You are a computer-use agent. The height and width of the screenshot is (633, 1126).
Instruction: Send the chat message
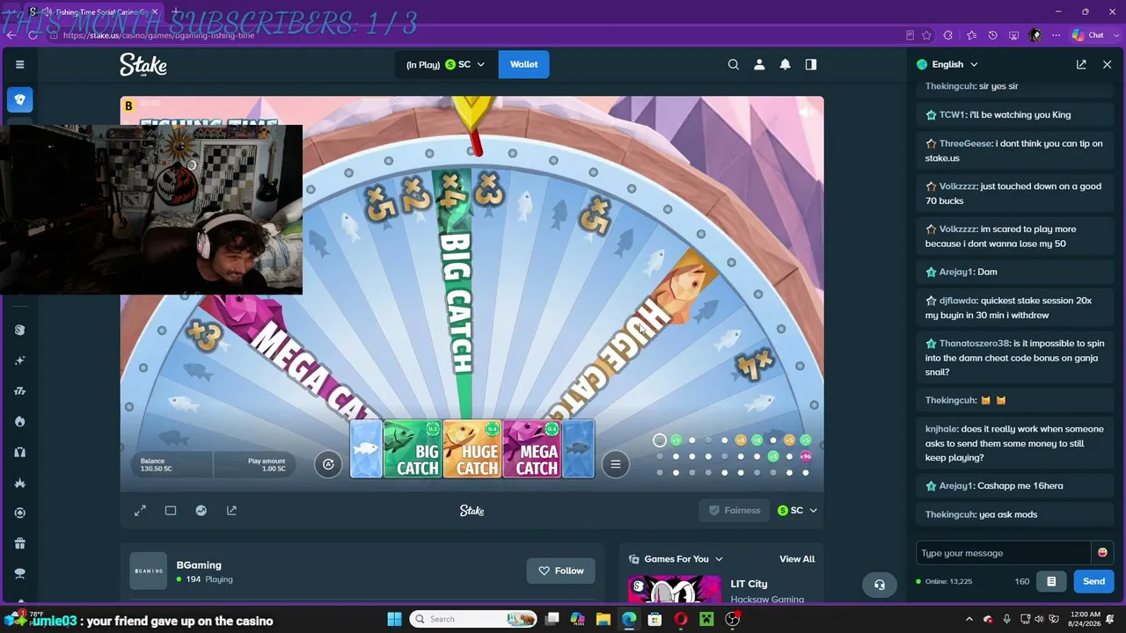1093,581
